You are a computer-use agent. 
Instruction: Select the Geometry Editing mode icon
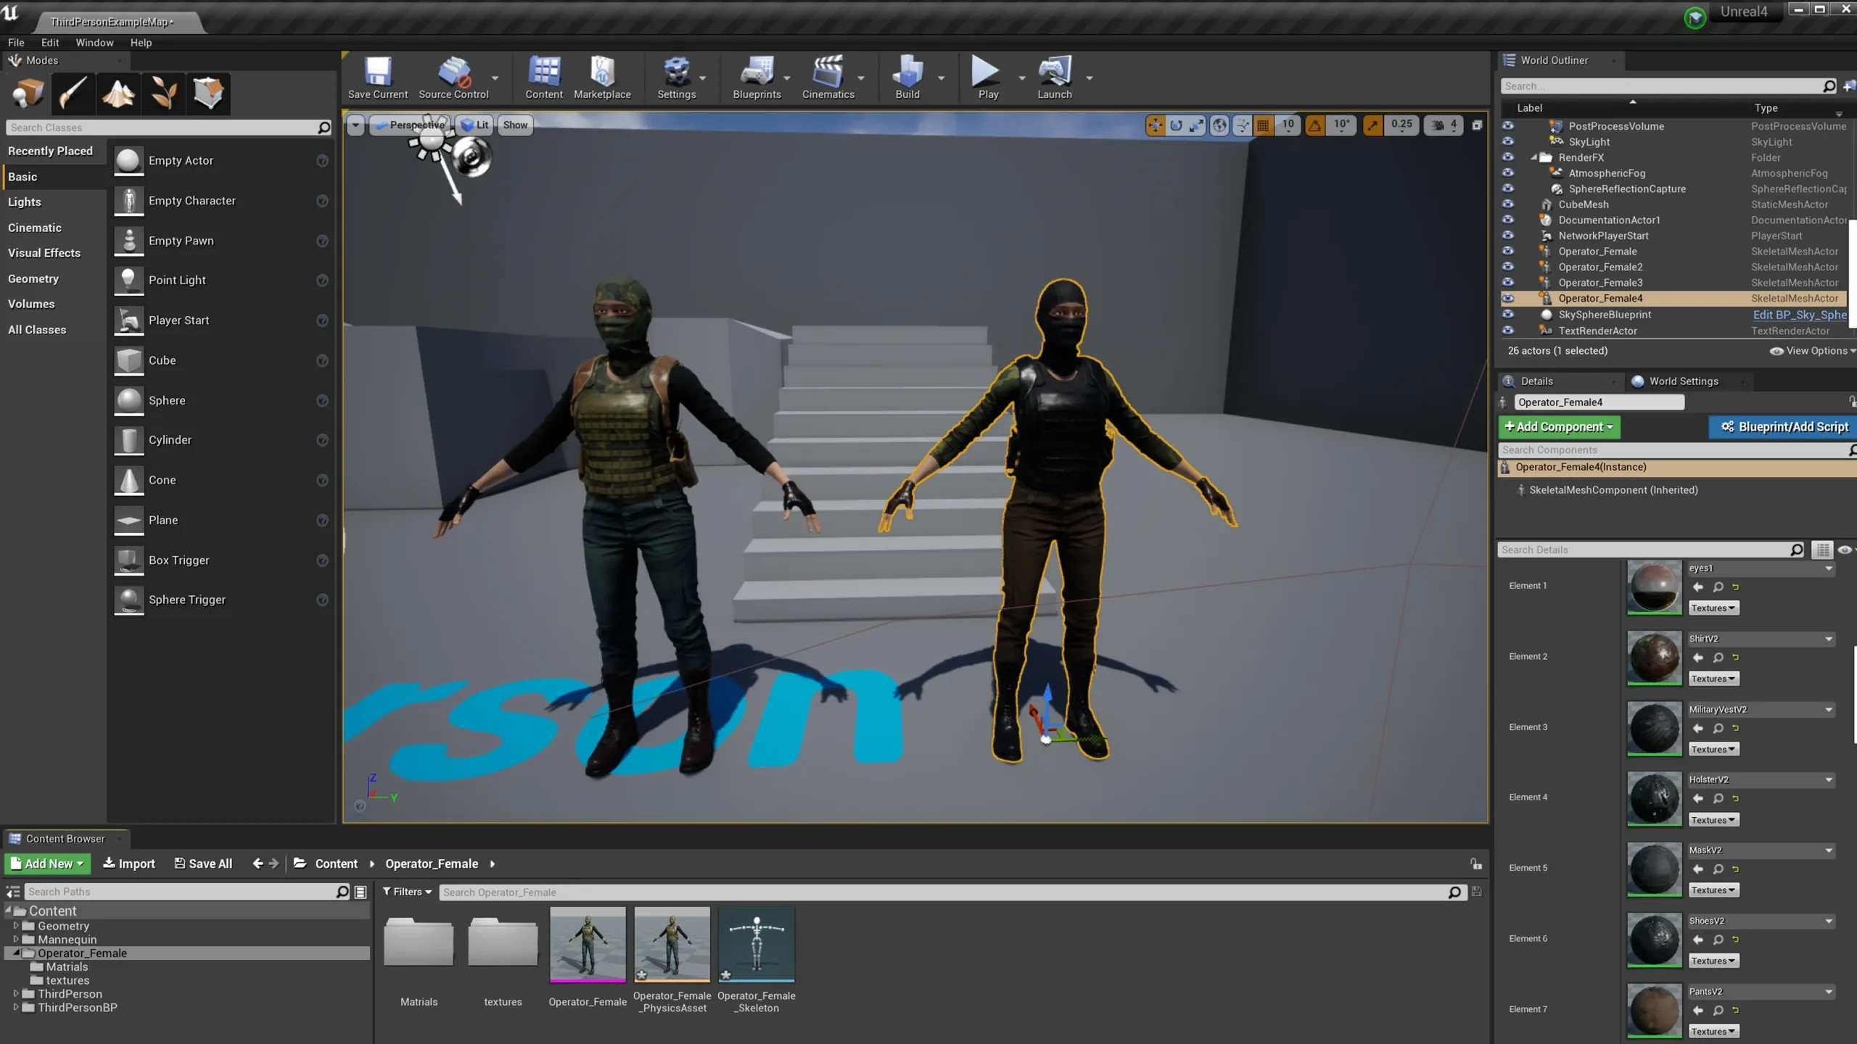208,94
